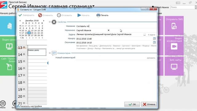Open the Назначено dropdown arrow
The image size is (197, 111).
(x=108, y=30)
